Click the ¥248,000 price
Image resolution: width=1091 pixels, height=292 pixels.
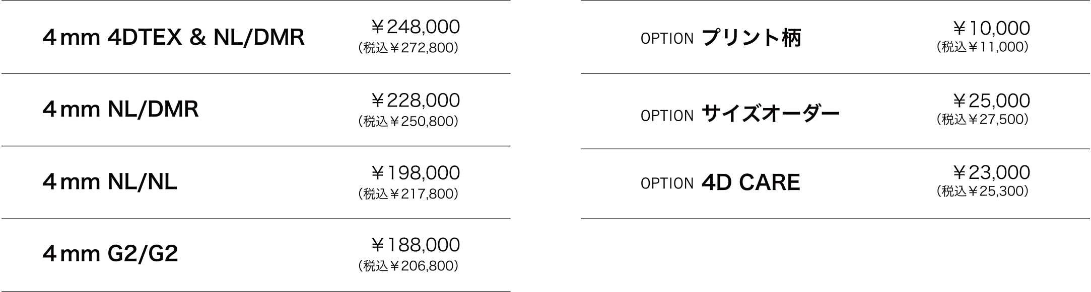pyautogui.click(x=416, y=27)
